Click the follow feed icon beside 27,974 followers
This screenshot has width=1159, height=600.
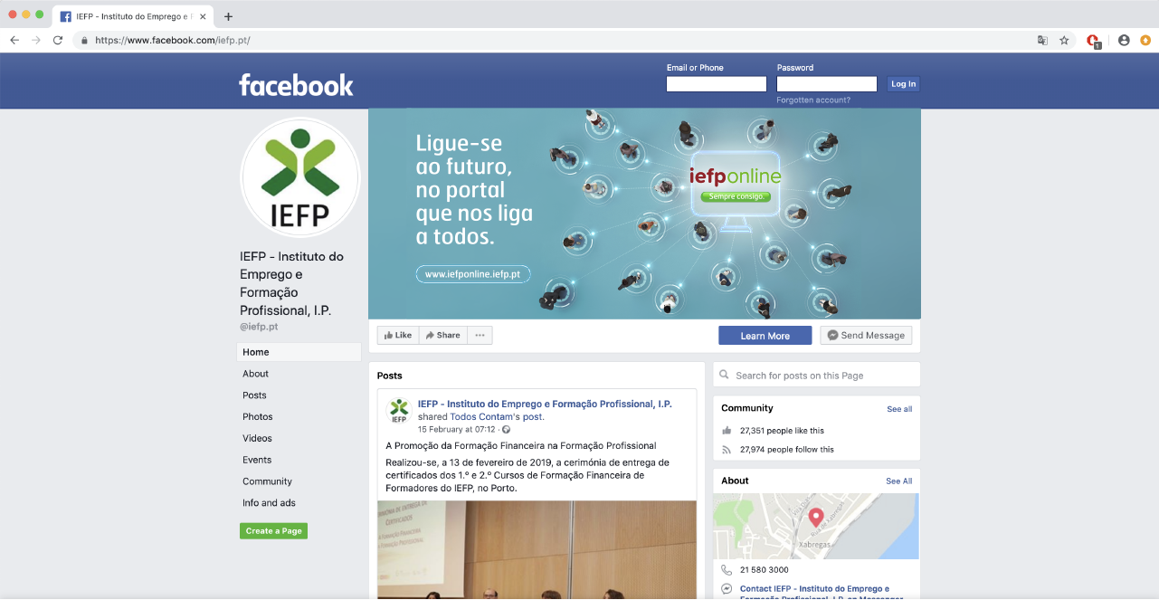click(x=727, y=449)
